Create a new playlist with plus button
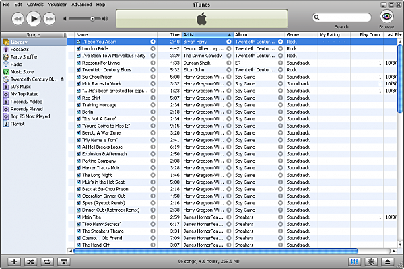404x269 pixels. (x=14, y=262)
